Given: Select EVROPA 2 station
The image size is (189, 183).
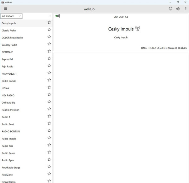Looking at the screenshot, I should [26, 52].
